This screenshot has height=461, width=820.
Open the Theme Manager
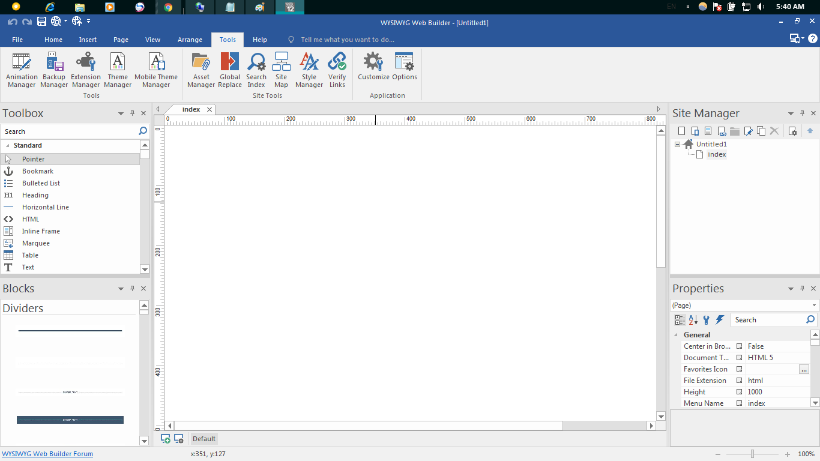coord(118,70)
